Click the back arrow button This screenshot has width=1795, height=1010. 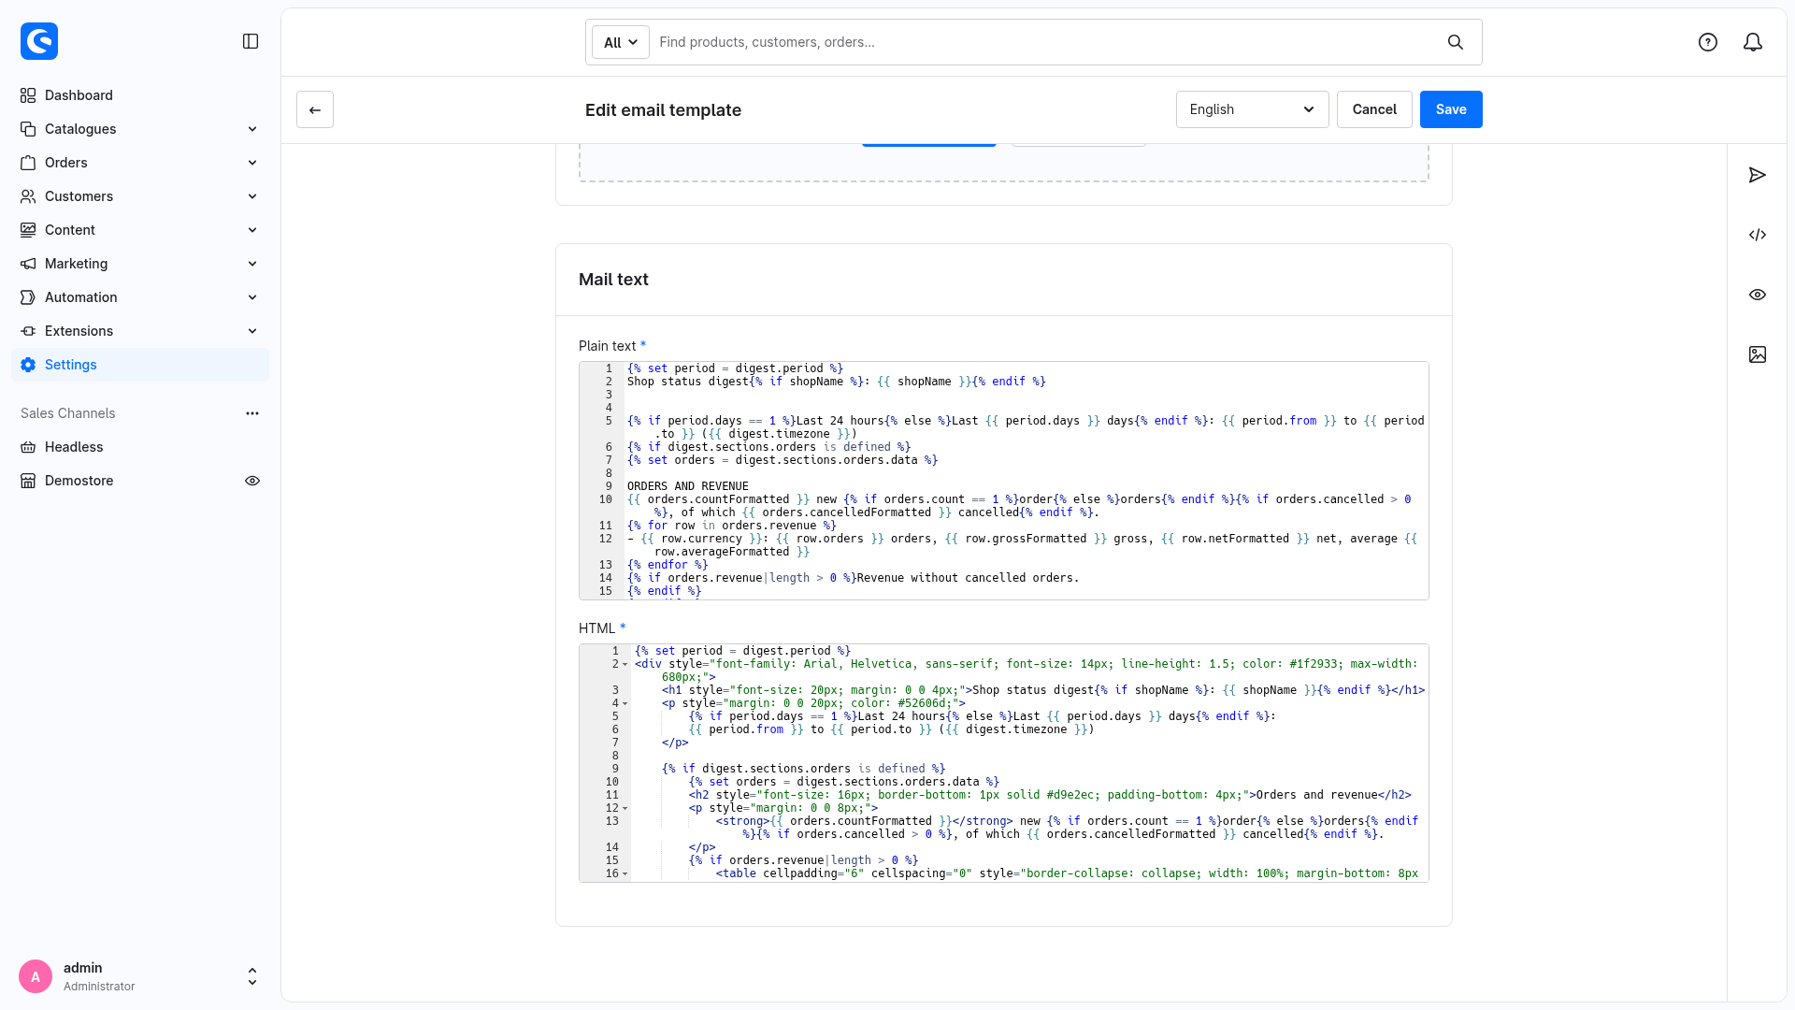point(315,109)
